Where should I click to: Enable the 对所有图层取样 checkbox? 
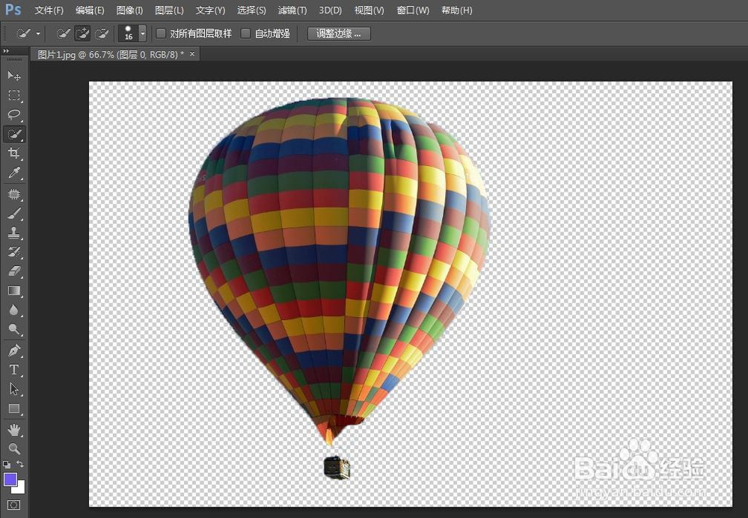160,33
